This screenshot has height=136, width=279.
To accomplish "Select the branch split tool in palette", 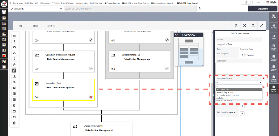I will 14,47.
